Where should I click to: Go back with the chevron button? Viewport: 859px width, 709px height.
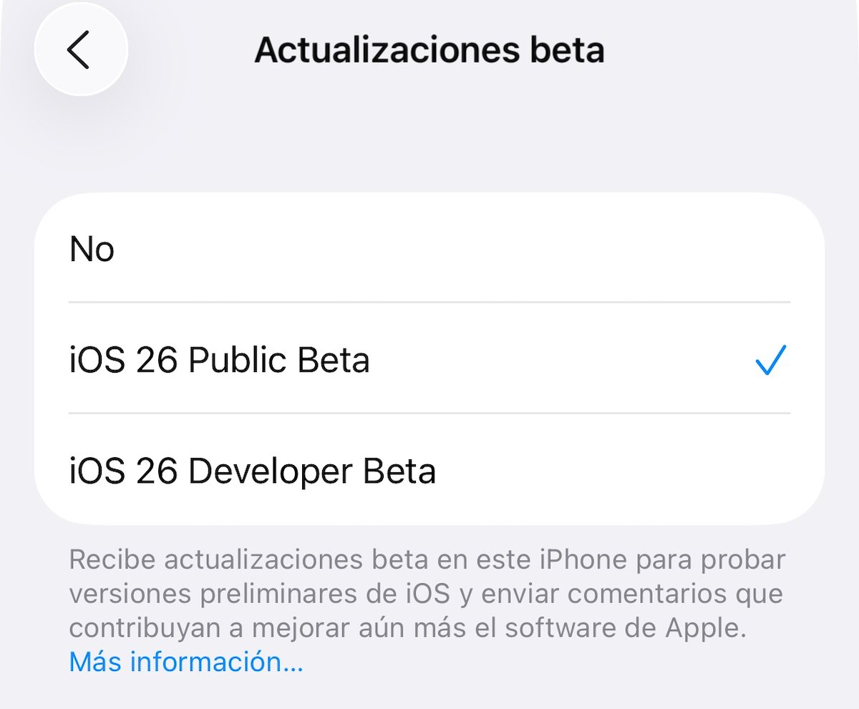(81, 50)
